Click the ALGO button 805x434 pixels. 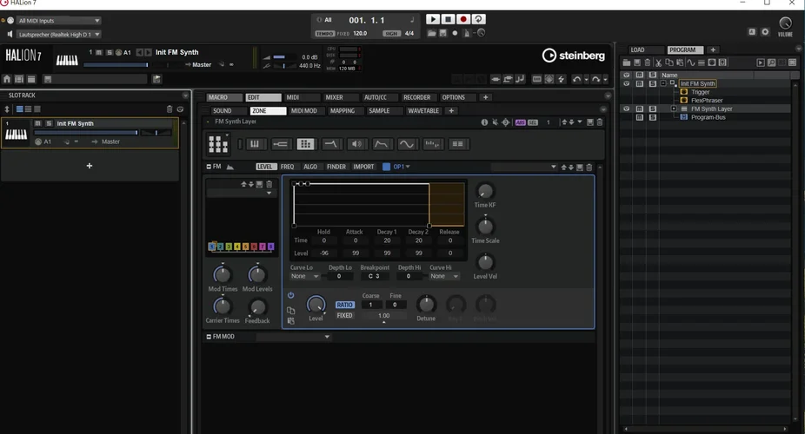(x=310, y=167)
